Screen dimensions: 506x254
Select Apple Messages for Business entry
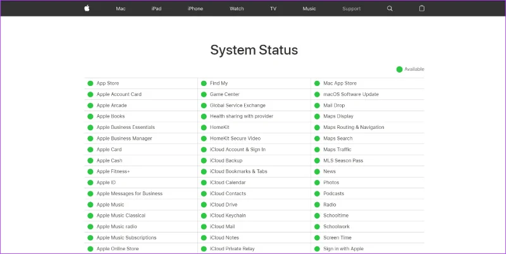pyautogui.click(x=130, y=194)
